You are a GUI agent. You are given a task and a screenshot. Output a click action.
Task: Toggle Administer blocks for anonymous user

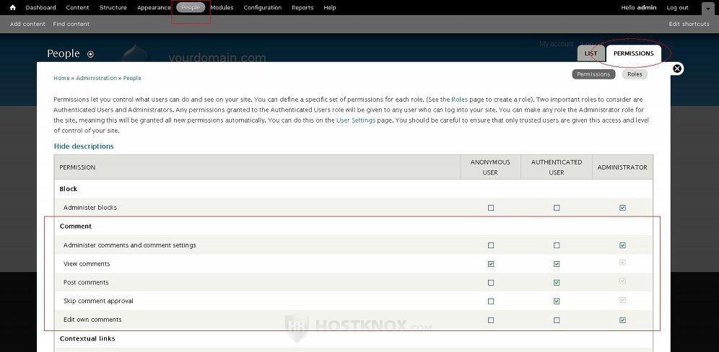tap(491, 208)
